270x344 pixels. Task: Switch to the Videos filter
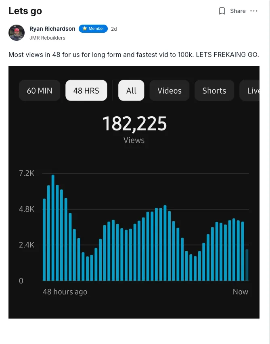170,90
